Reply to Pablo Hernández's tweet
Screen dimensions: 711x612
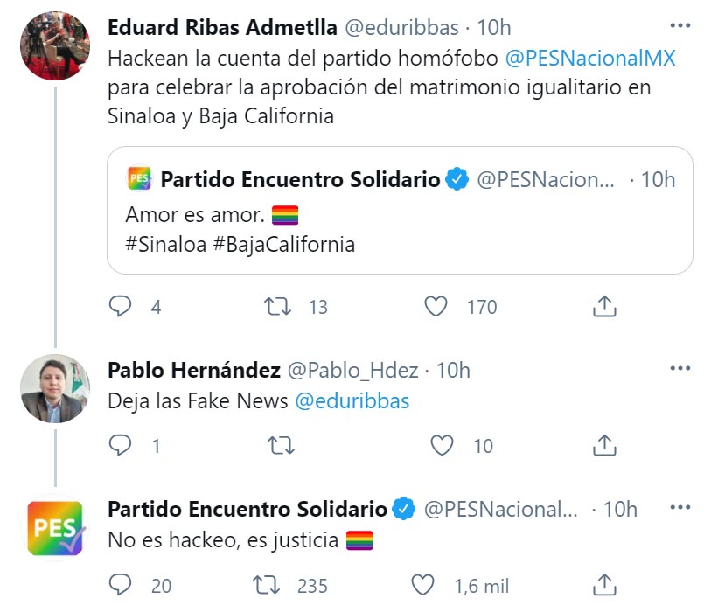click(x=121, y=446)
